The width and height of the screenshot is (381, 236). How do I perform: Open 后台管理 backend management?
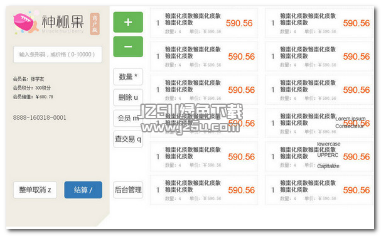point(128,190)
